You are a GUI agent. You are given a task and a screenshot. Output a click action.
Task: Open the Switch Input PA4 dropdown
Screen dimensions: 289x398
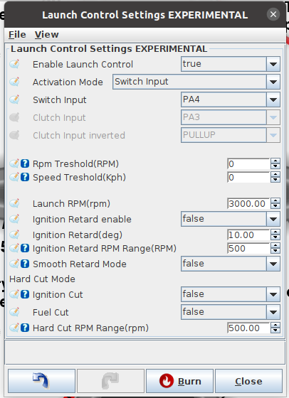click(x=231, y=99)
